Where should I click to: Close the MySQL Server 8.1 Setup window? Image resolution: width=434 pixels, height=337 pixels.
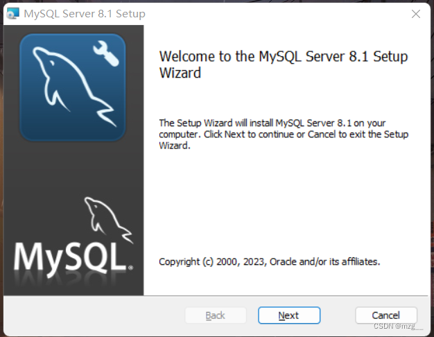click(416, 14)
